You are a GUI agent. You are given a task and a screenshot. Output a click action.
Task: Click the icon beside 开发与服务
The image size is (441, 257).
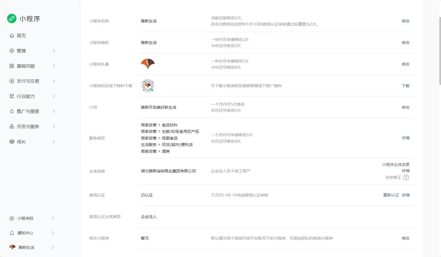(12, 126)
